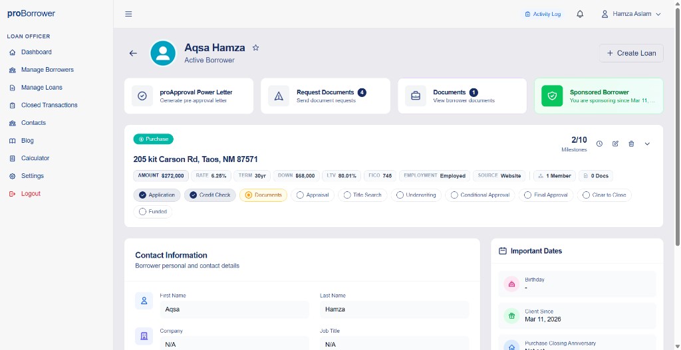Click the Last Name field Hamza
Screen dimensions: 681x350
click(x=394, y=309)
